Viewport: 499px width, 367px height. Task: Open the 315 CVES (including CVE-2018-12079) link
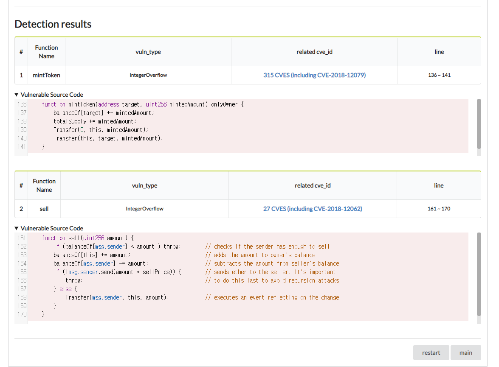(314, 75)
